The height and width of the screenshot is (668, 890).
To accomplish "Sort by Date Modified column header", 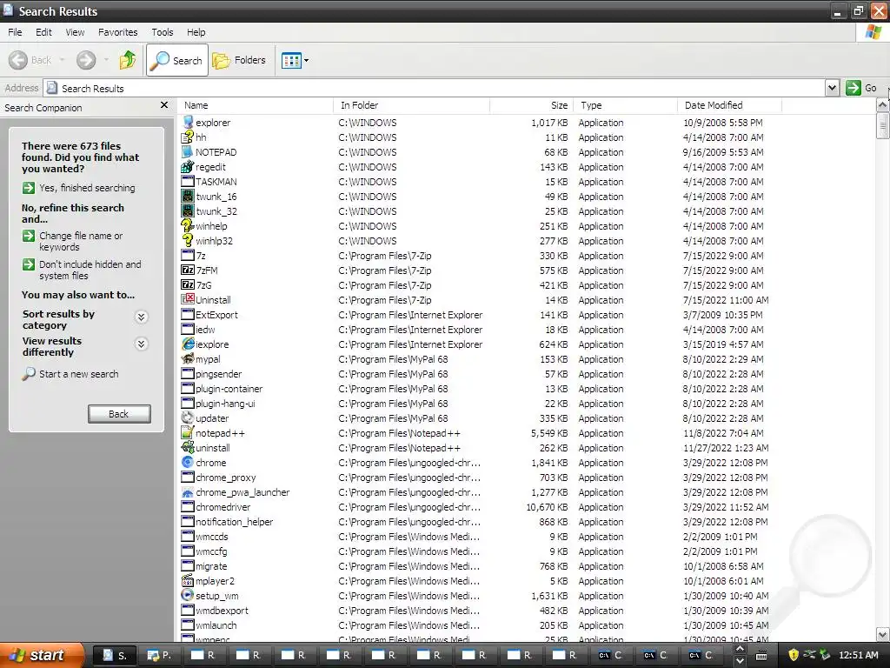I will coord(729,105).
